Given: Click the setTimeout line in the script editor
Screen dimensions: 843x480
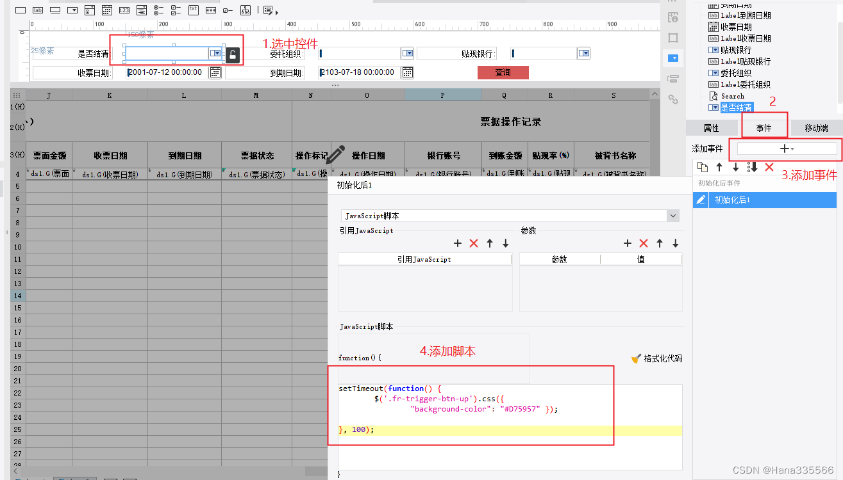Looking at the screenshot, I should [x=390, y=388].
